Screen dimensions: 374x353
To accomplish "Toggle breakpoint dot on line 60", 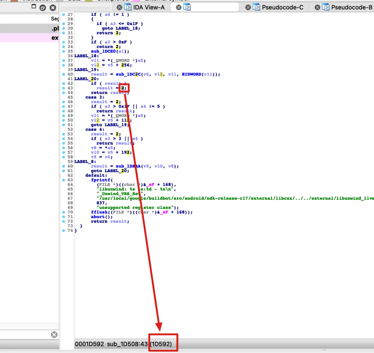I will click(64, 166).
